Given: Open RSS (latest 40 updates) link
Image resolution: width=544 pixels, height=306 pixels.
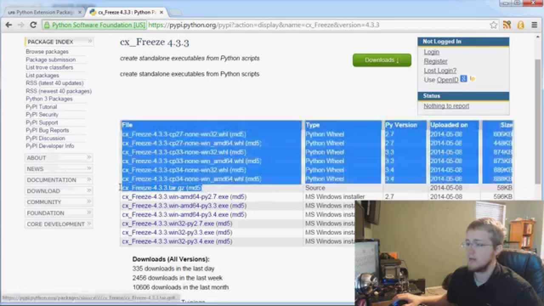Looking at the screenshot, I should tap(54, 83).
